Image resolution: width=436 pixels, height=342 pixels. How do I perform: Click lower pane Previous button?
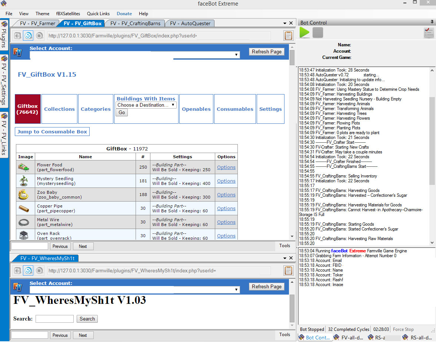coord(60,335)
